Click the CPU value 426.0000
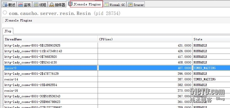Viewport: 230px width, 108px height. point(184,51)
